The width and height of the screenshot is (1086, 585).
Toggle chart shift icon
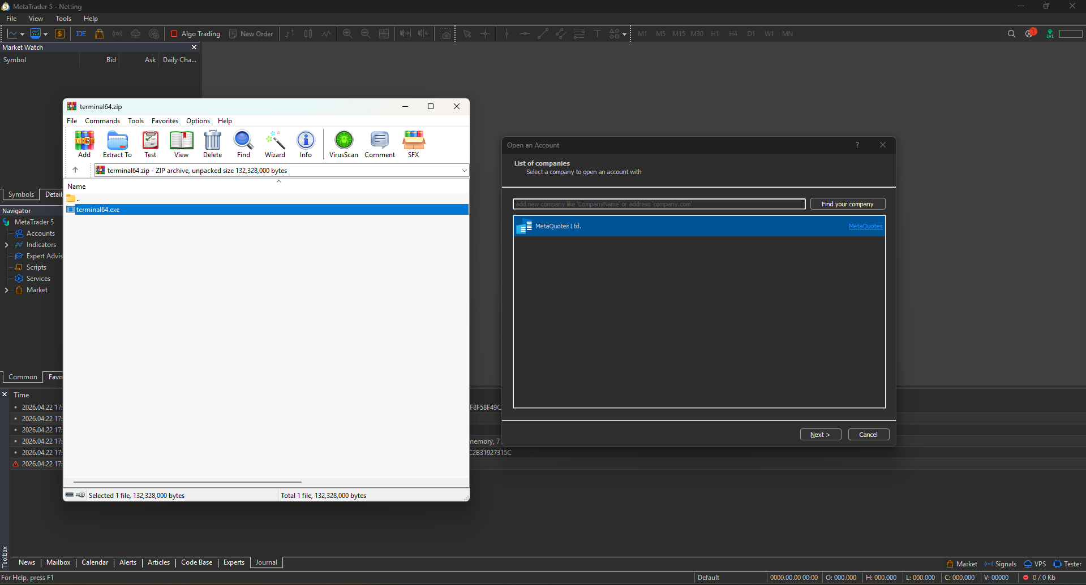coord(423,34)
